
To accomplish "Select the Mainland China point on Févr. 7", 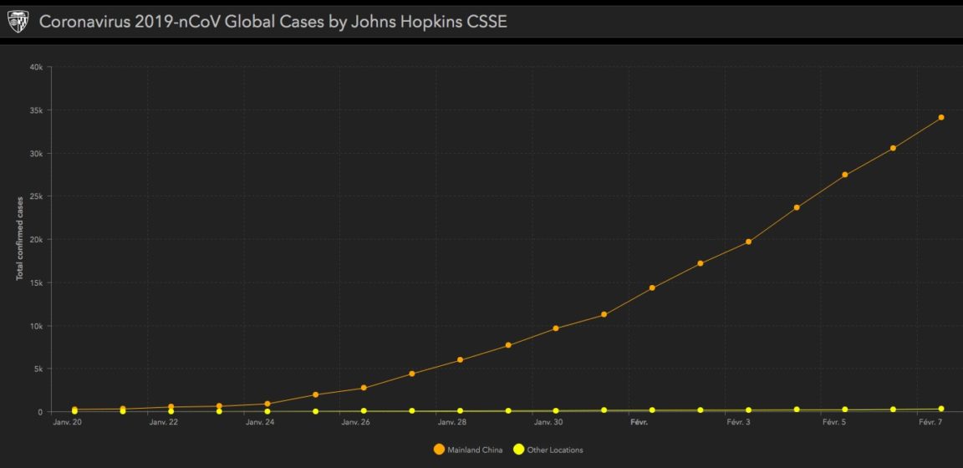I will coord(941,118).
